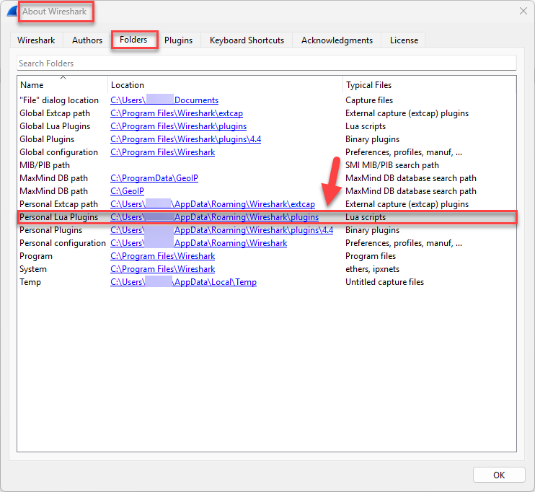Screen dimensions: 535x492
Task: Open the Temp folder link
Action: 184,281
